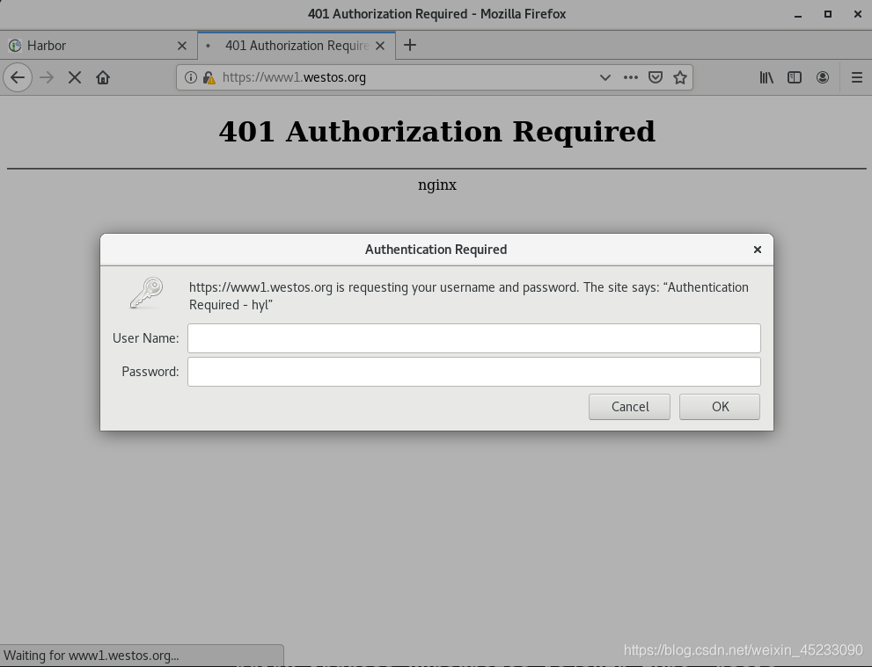
Task: Close the Authentication Required dialog
Action: click(x=757, y=250)
